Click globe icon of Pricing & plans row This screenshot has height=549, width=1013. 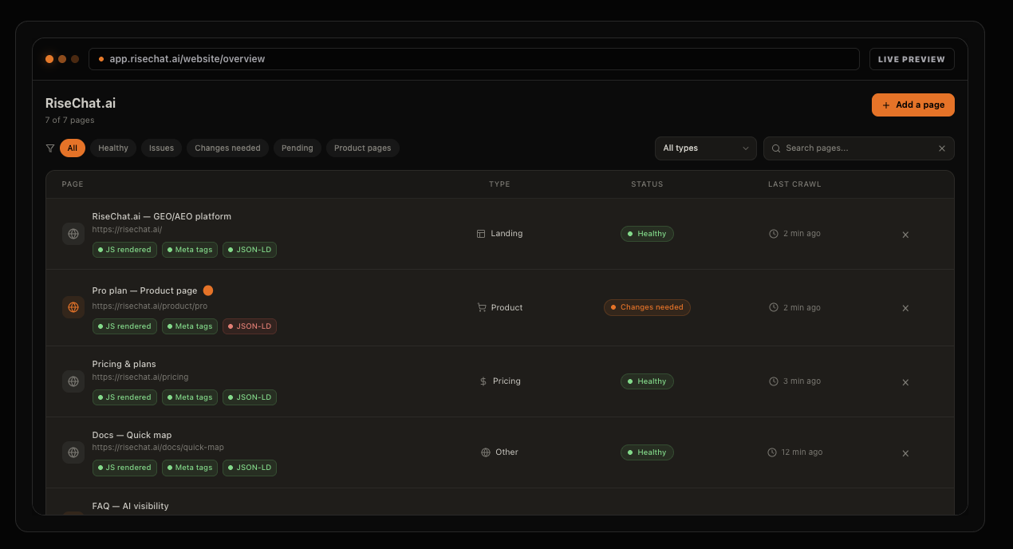(73, 381)
